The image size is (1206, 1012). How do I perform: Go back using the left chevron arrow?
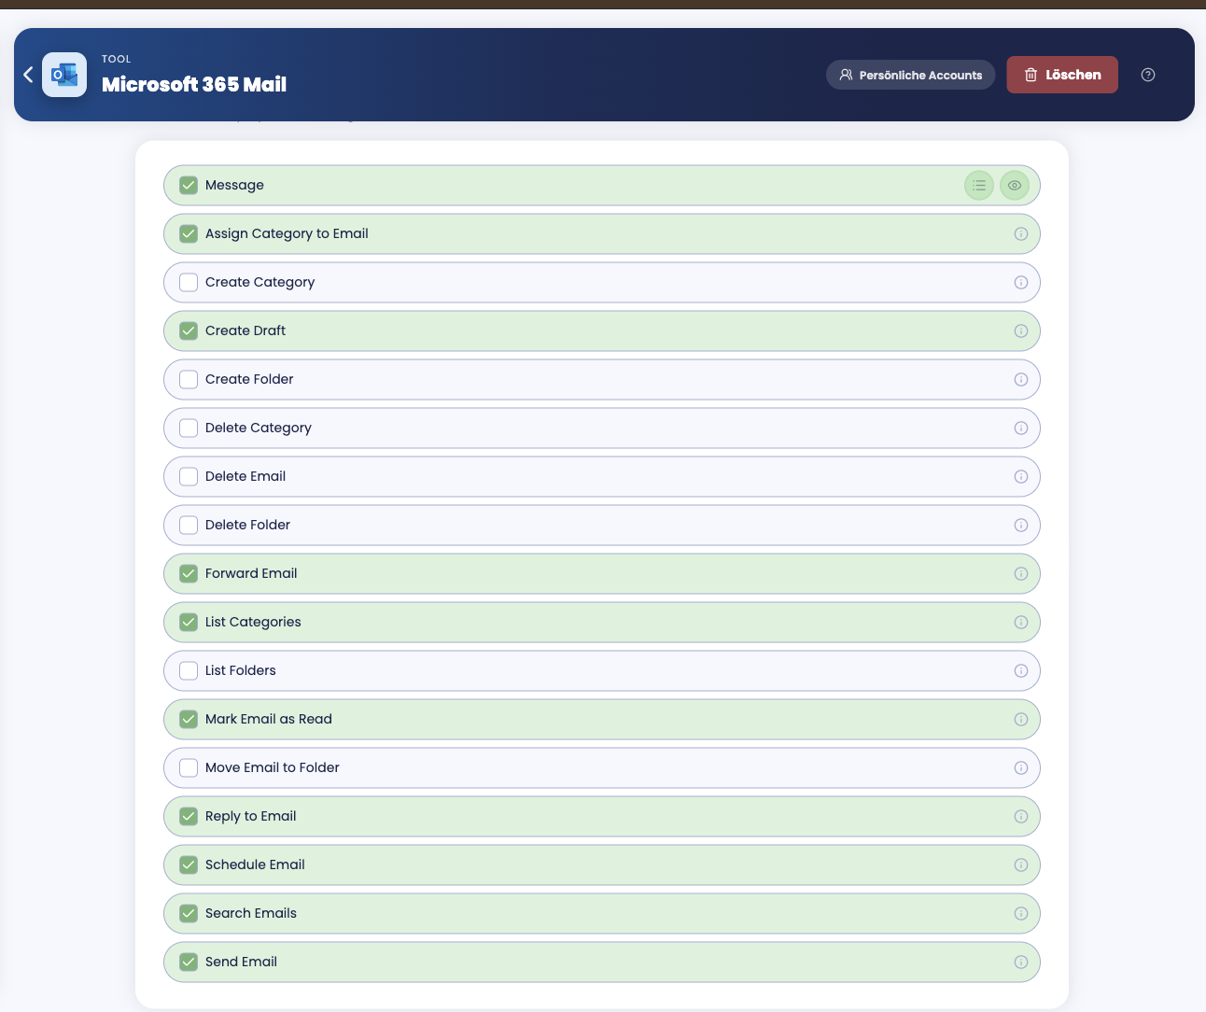tap(28, 75)
